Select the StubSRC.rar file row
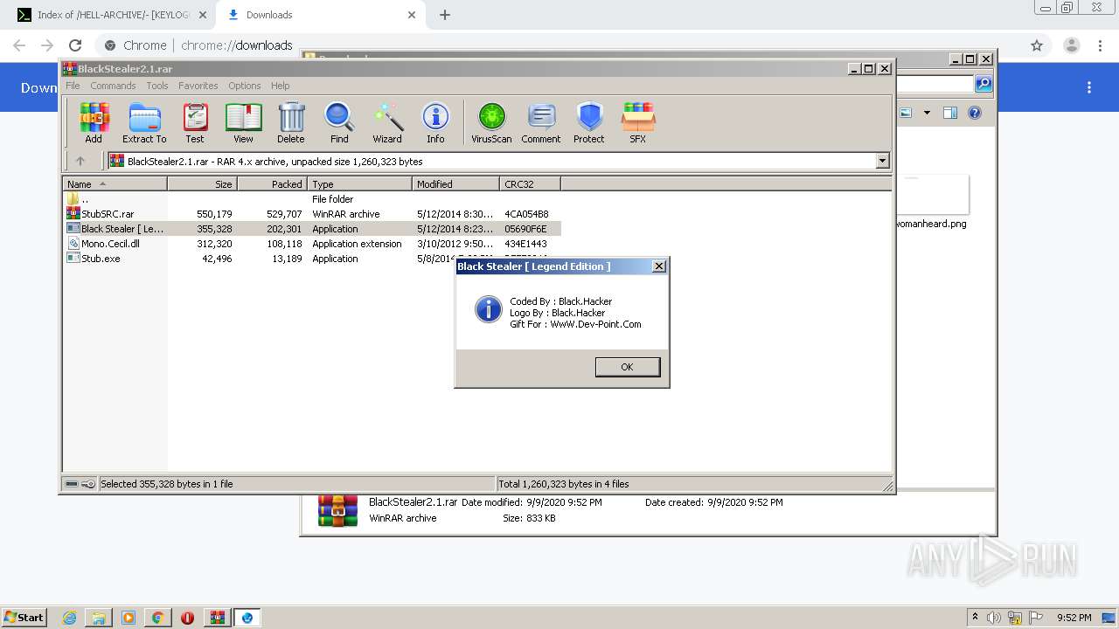 (x=312, y=214)
